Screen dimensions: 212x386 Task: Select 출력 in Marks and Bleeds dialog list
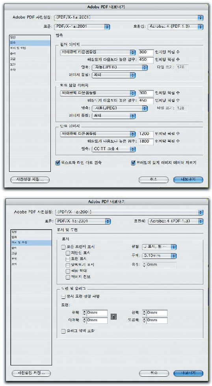pos(31,248)
